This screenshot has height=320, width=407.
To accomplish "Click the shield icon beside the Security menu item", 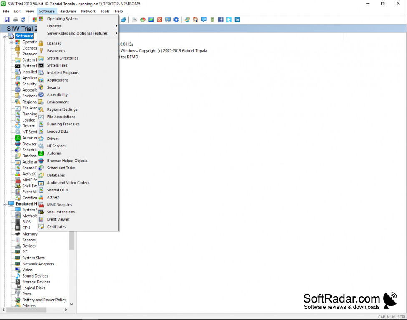I will (x=41, y=87).
